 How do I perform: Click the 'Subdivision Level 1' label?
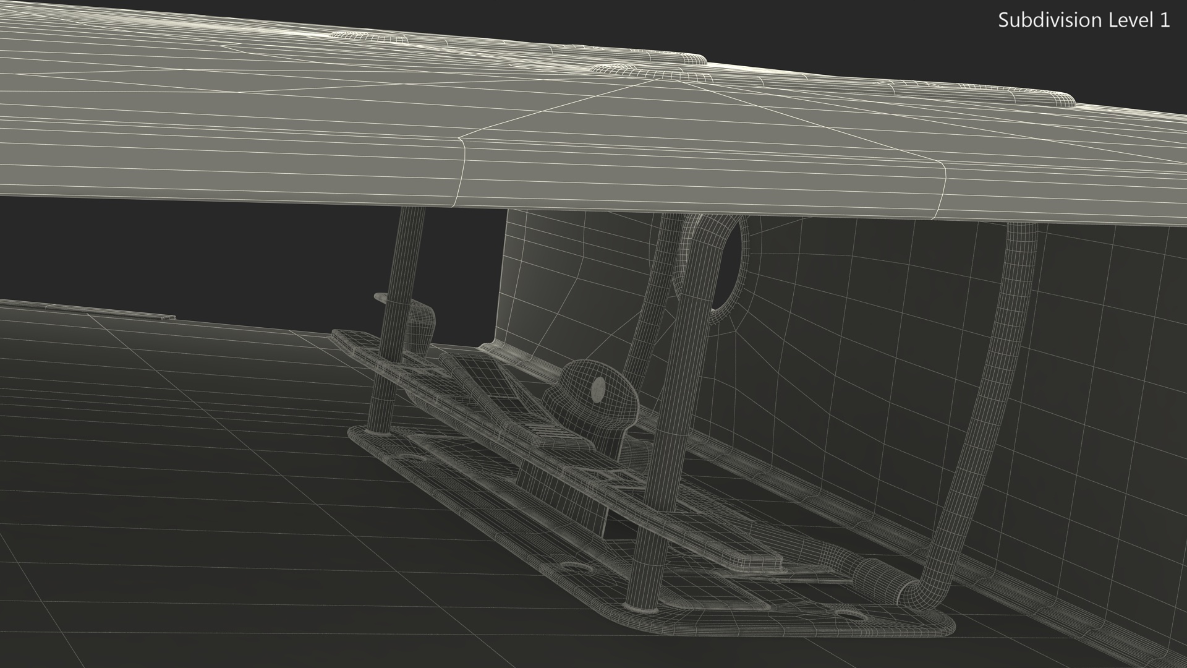pyautogui.click(x=1084, y=20)
